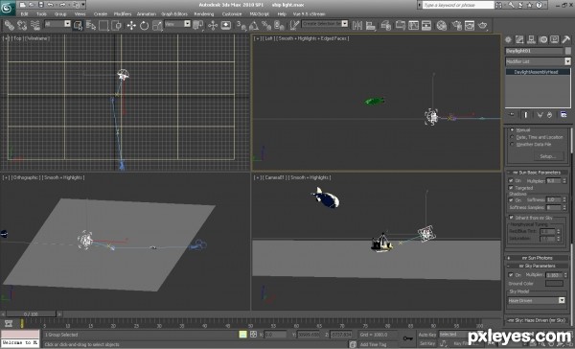
Task: Click Bind to Space Warp icon
Action: pos(35,25)
